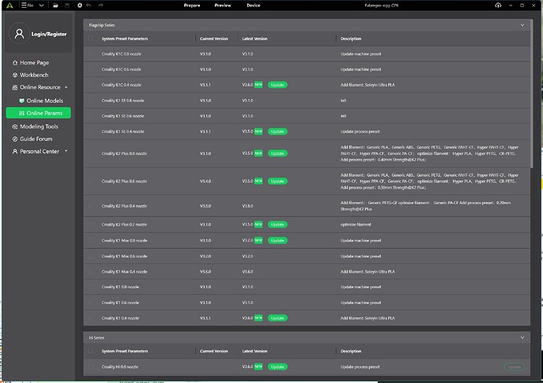Image resolution: width=543 pixels, height=383 pixels.
Task: Update the Creality K1 SE 0.4 nozzle preset
Action: point(277,131)
